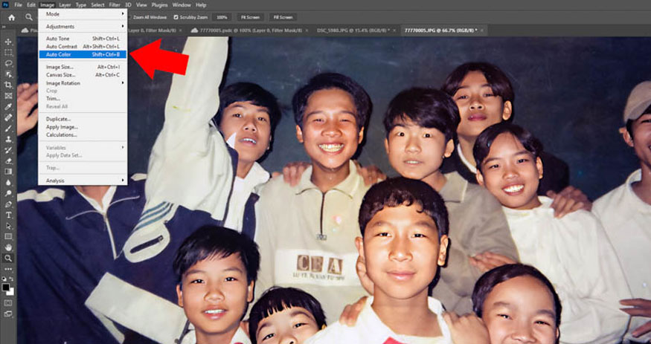Expand the Image Rotation submenu

coord(83,83)
